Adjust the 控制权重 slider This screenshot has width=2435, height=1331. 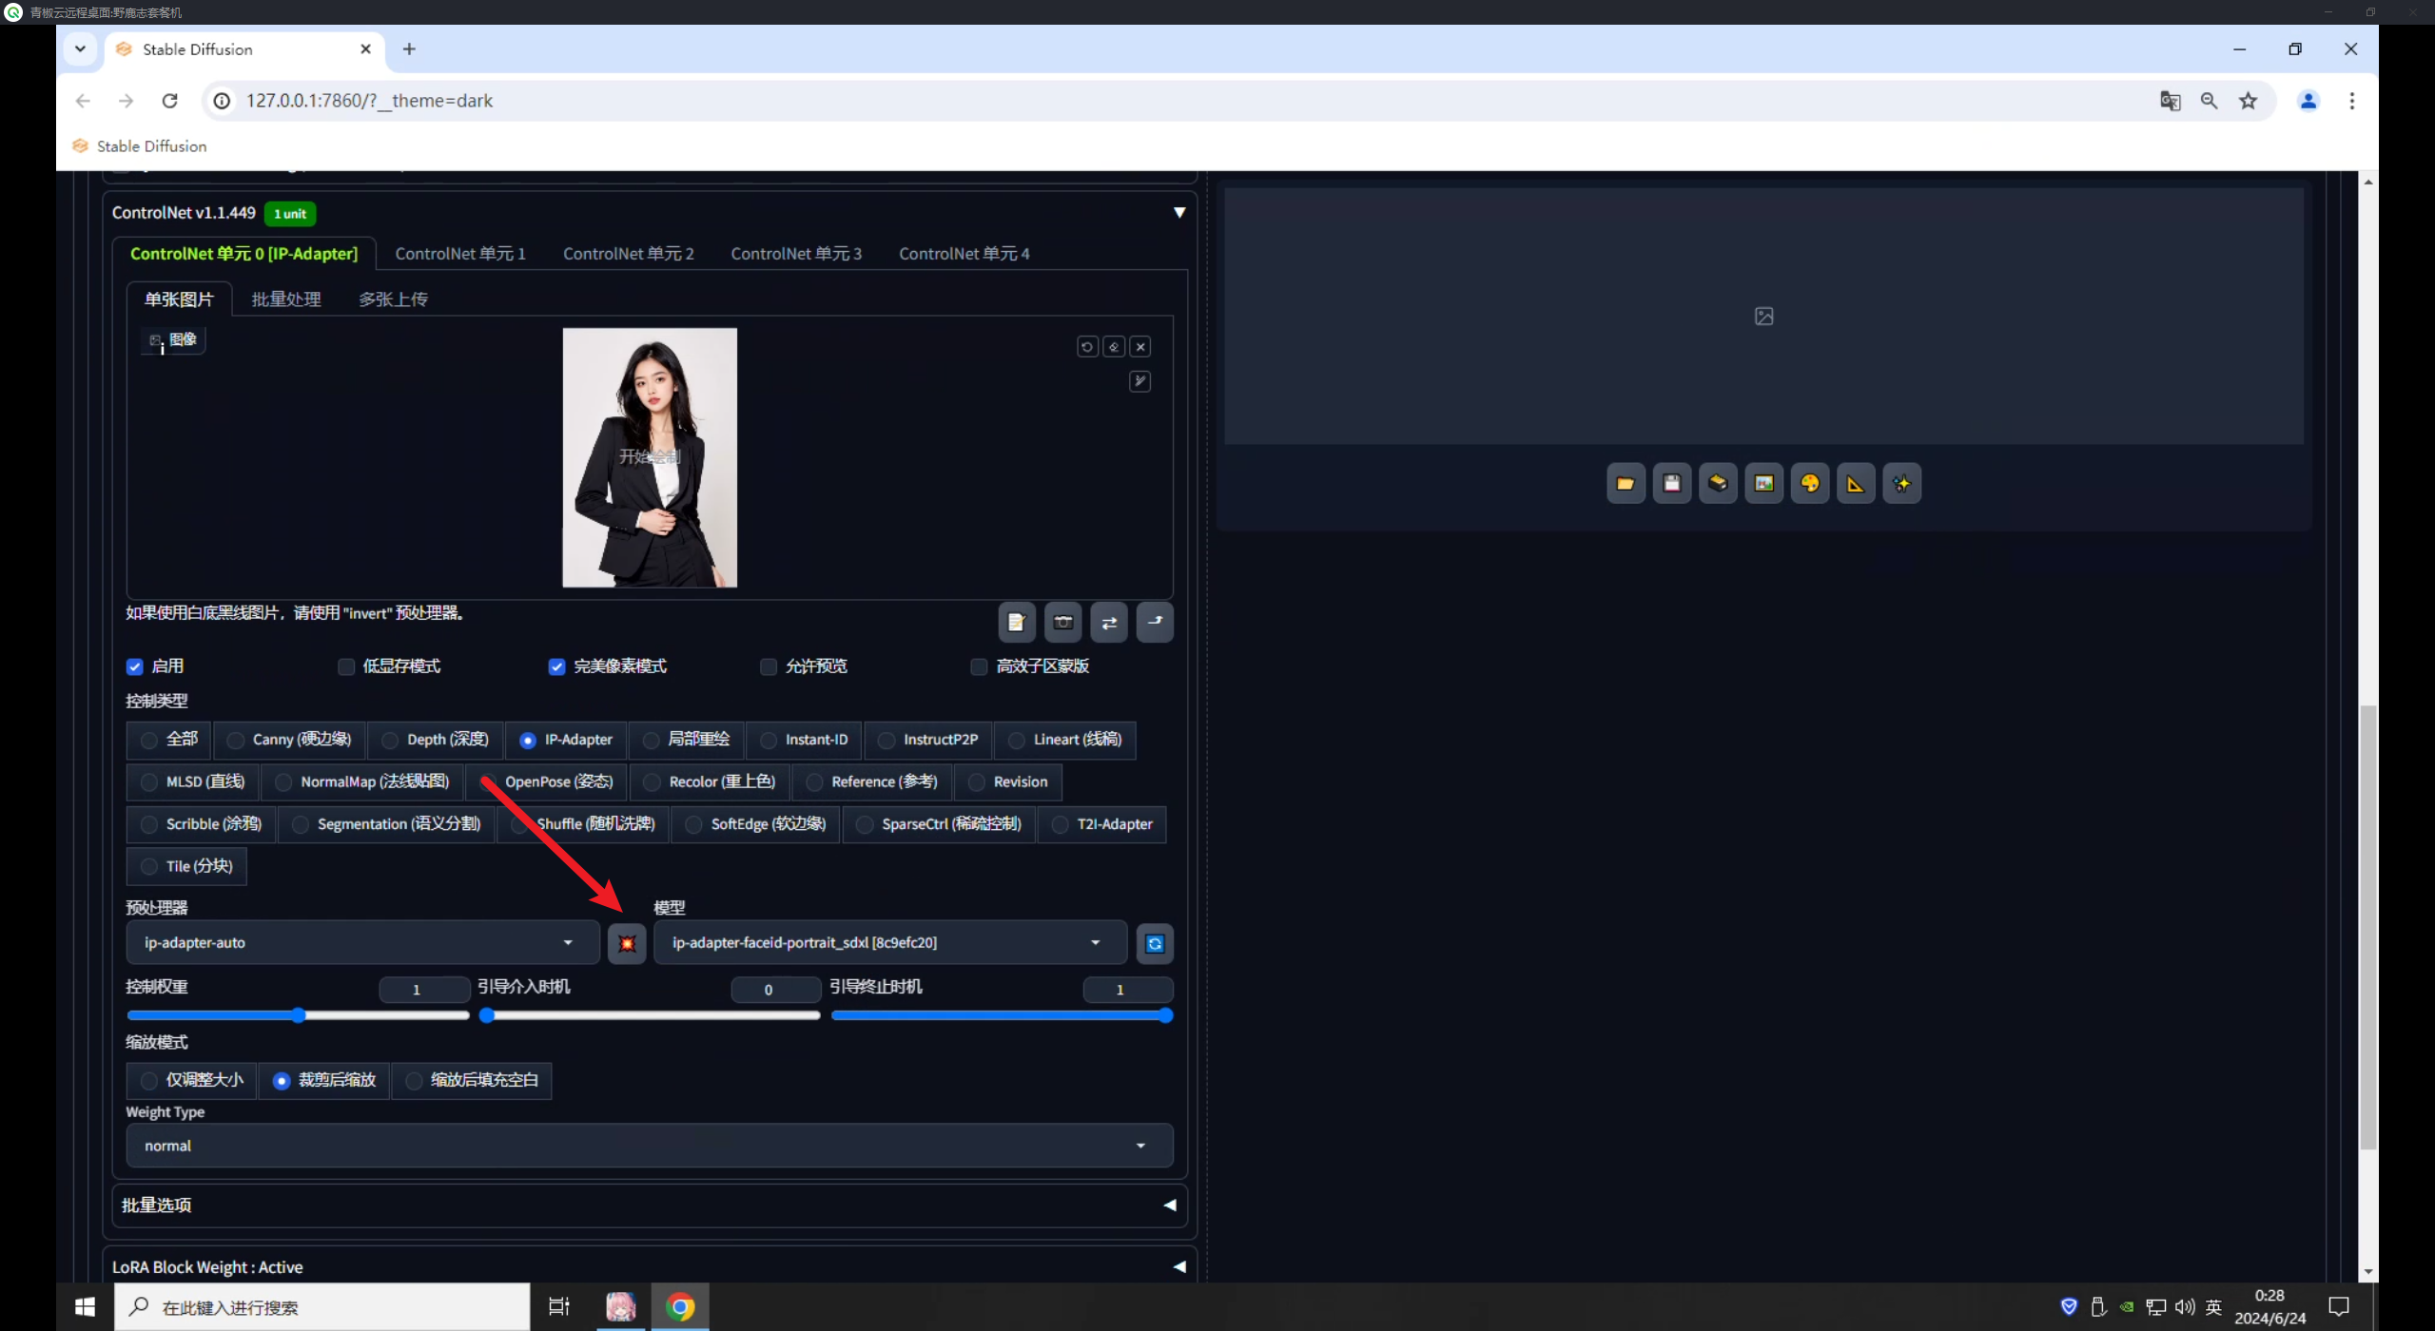(299, 1015)
